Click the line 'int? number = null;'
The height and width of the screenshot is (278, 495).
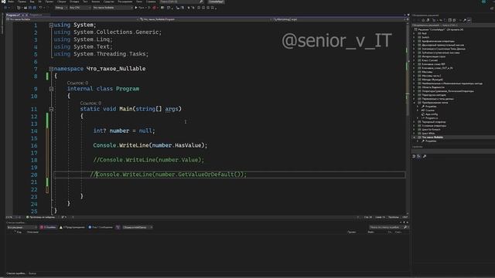pyautogui.click(x=124, y=131)
